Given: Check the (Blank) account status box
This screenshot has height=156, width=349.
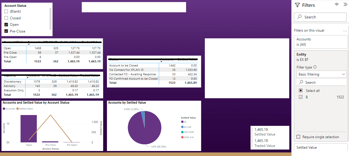Looking at the screenshot, I should coord(6,11).
